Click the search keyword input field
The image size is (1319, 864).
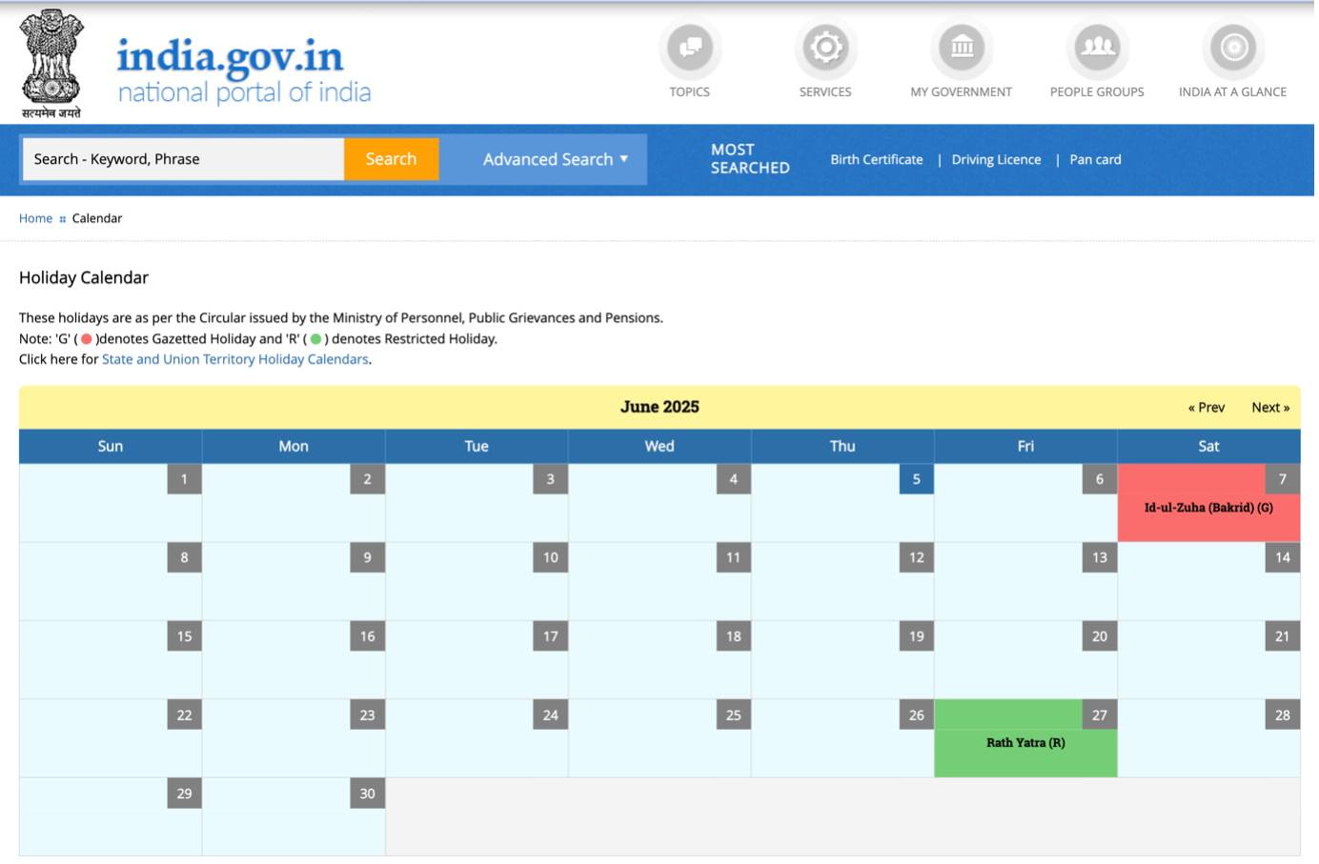[183, 159]
